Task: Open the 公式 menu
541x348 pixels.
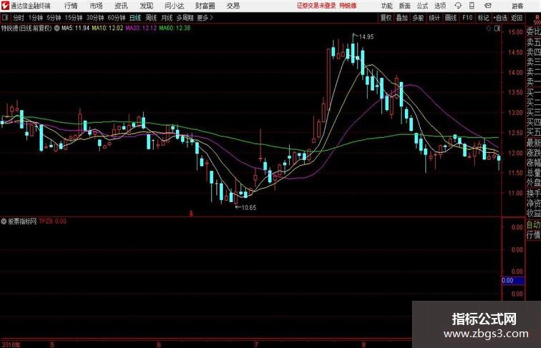Action: click(x=422, y=6)
